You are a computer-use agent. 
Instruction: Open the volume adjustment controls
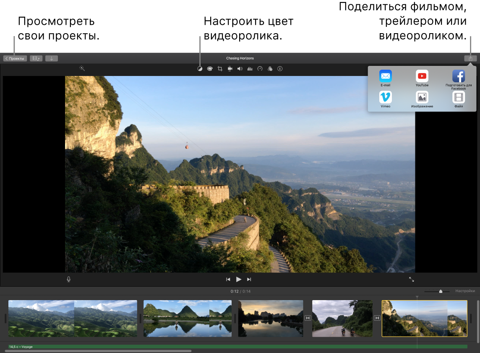pos(240,68)
